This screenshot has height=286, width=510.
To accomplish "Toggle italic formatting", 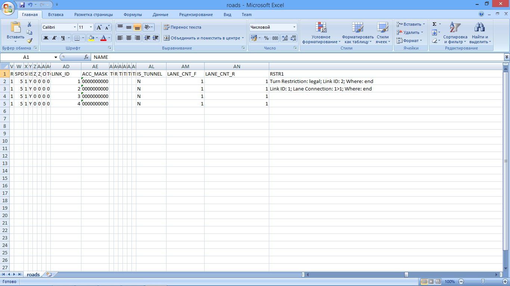I will 54,38.
